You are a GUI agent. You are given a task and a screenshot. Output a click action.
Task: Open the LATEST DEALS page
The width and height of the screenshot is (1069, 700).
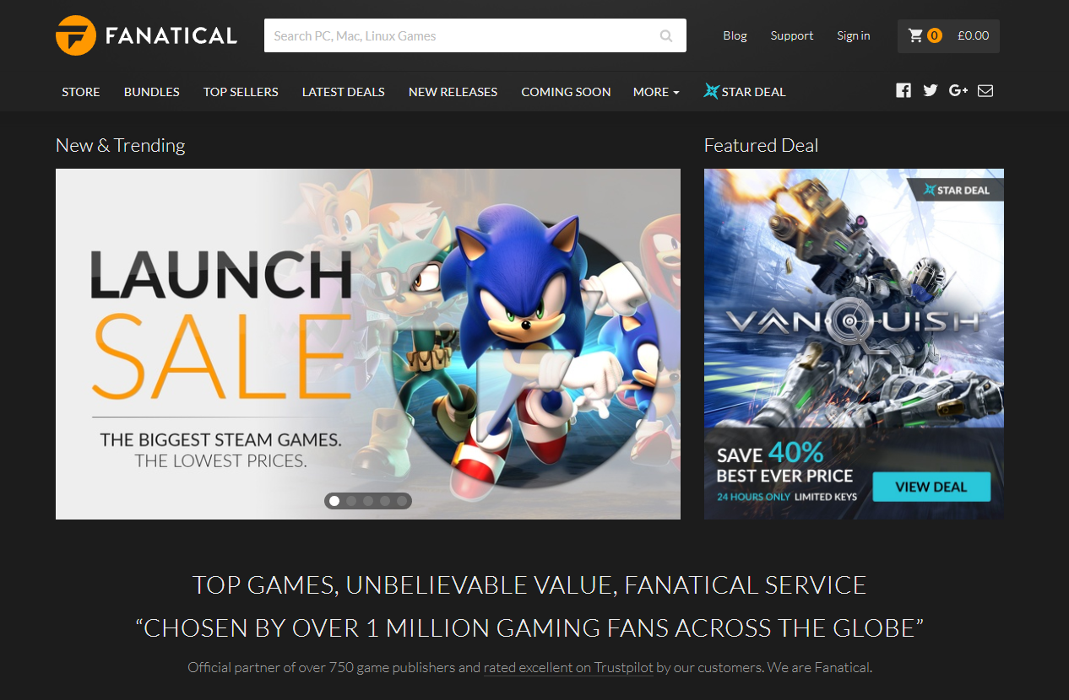[344, 92]
